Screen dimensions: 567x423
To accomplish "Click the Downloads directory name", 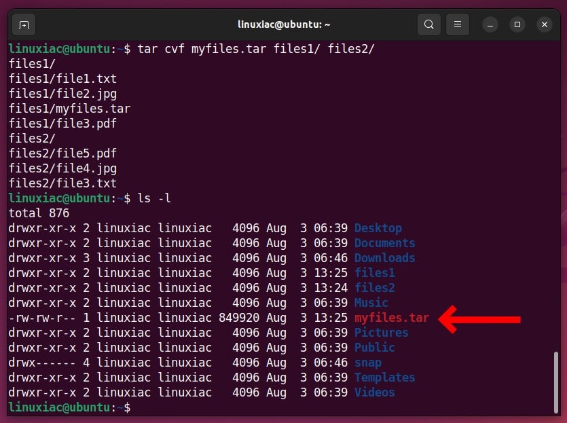I will tap(385, 258).
